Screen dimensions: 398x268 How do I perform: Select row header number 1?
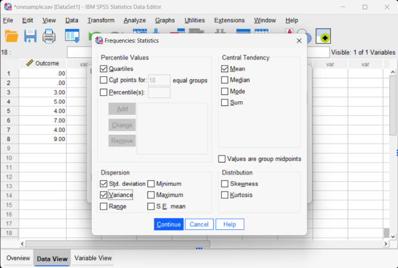point(10,74)
